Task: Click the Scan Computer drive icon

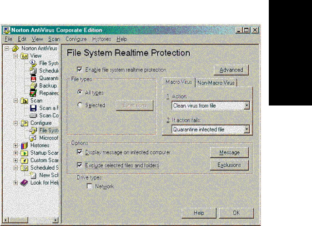Action: tap(33, 116)
